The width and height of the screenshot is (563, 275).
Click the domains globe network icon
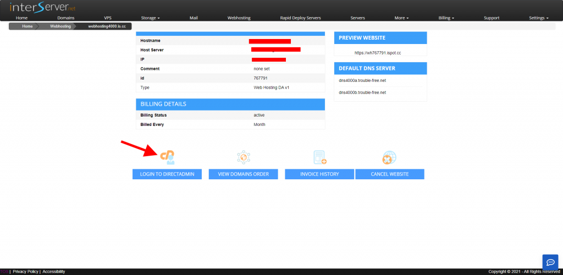coord(244,157)
